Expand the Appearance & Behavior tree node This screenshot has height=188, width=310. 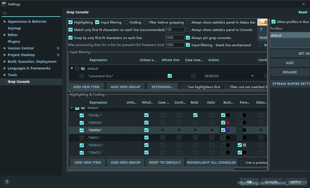coord(5,22)
